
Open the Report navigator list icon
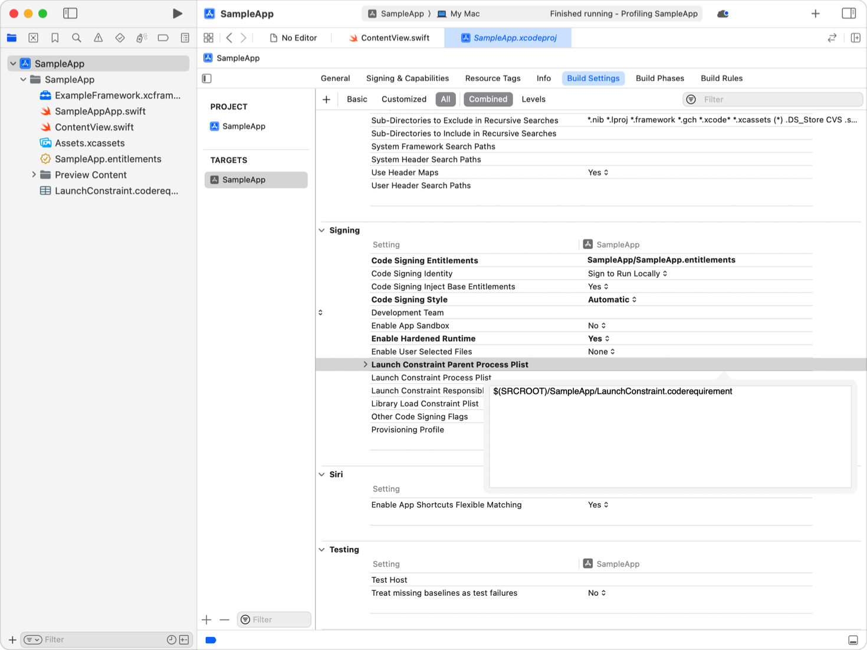click(x=185, y=37)
